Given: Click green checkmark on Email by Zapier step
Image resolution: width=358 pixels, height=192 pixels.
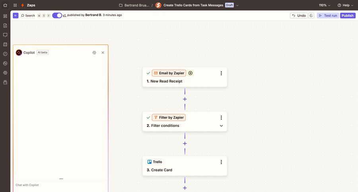Looking at the screenshot, I should (x=148, y=73).
